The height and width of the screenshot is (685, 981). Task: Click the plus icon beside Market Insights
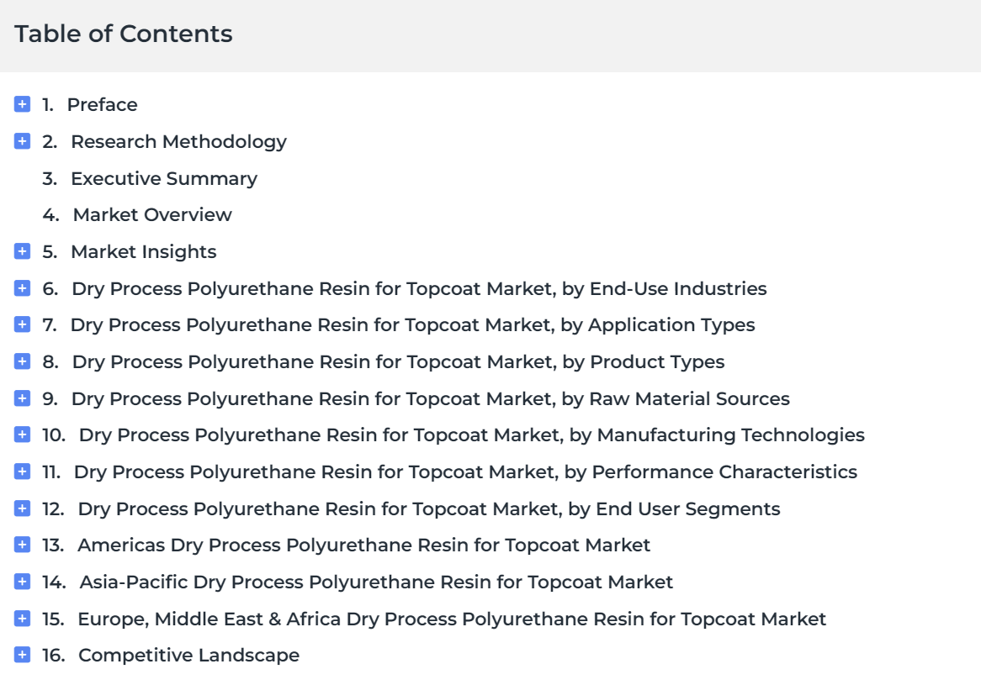[x=22, y=251]
